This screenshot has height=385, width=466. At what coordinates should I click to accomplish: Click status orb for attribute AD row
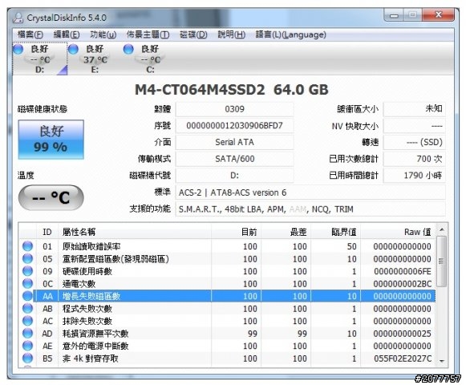point(27,334)
